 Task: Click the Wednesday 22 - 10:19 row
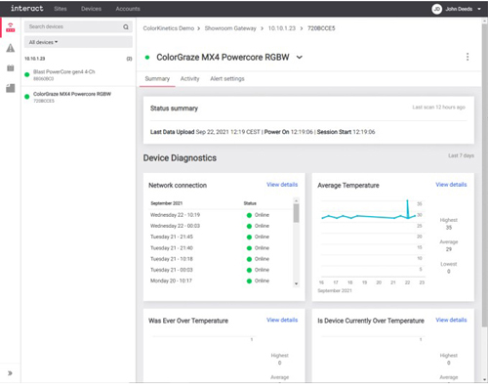(x=222, y=215)
